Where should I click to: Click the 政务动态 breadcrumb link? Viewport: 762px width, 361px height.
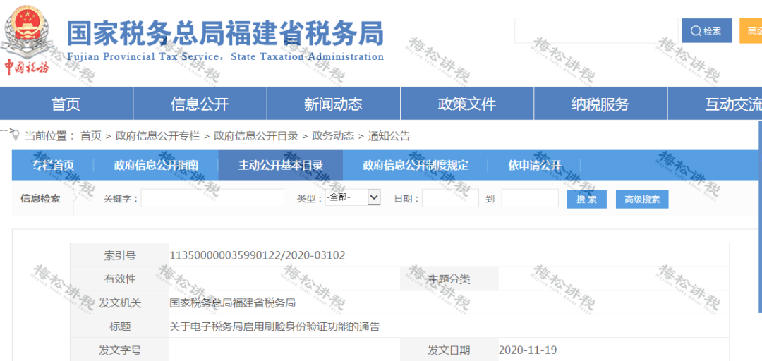coord(333,136)
